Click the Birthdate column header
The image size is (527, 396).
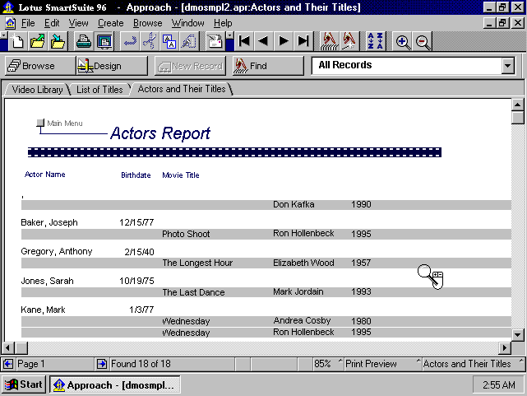[x=136, y=175]
